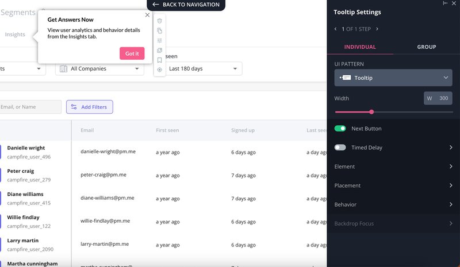Open user Diane williams

[x=25, y=194]
